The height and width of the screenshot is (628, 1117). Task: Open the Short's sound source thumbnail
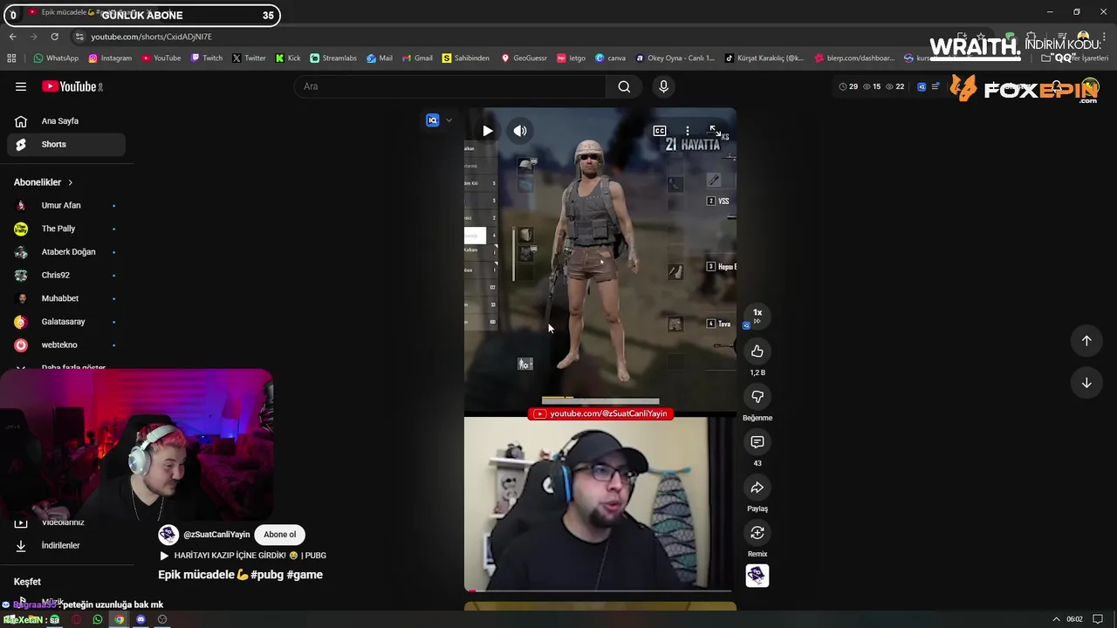(x=757, y=576)
